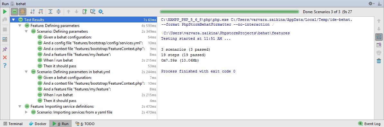Click the stop process square icon
Viewport: 384px width, 127px height.
coord(5,29)
